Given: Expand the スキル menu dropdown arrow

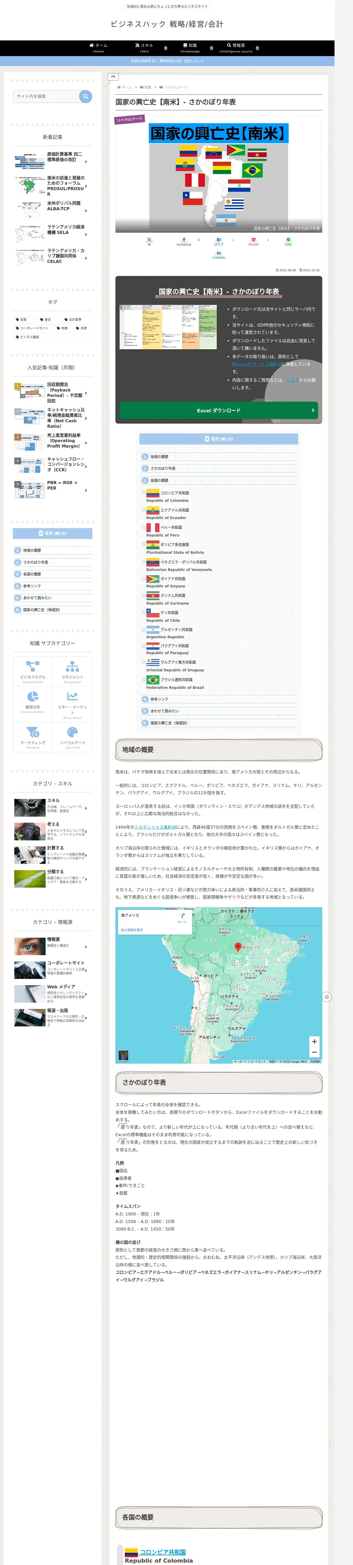Looking at the screenshot, I should point(166,48).
